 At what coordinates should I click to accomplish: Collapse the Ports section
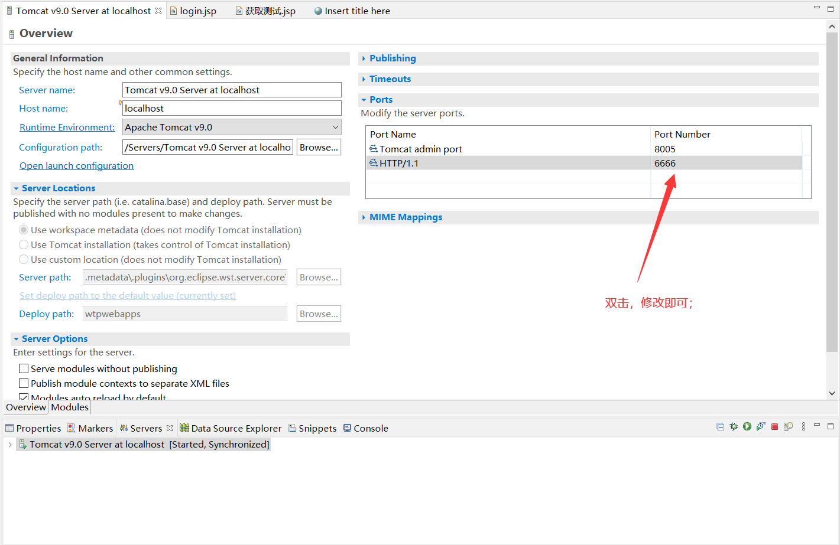point(364,100)
